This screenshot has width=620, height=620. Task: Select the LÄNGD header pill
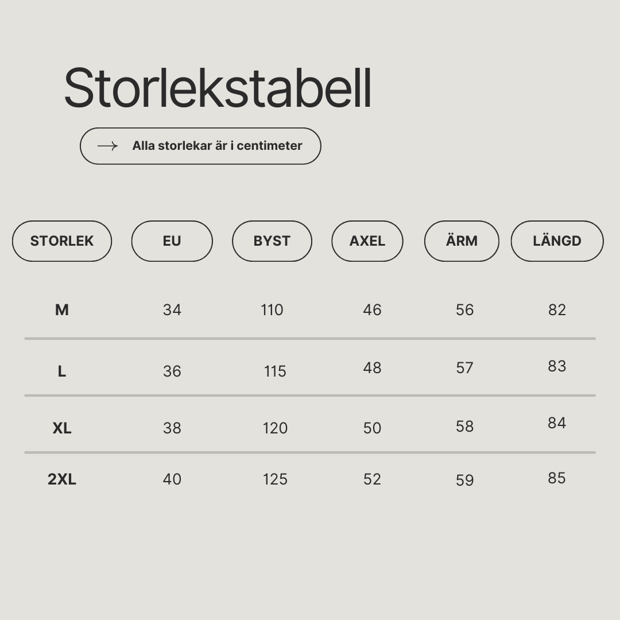(557, 241)
